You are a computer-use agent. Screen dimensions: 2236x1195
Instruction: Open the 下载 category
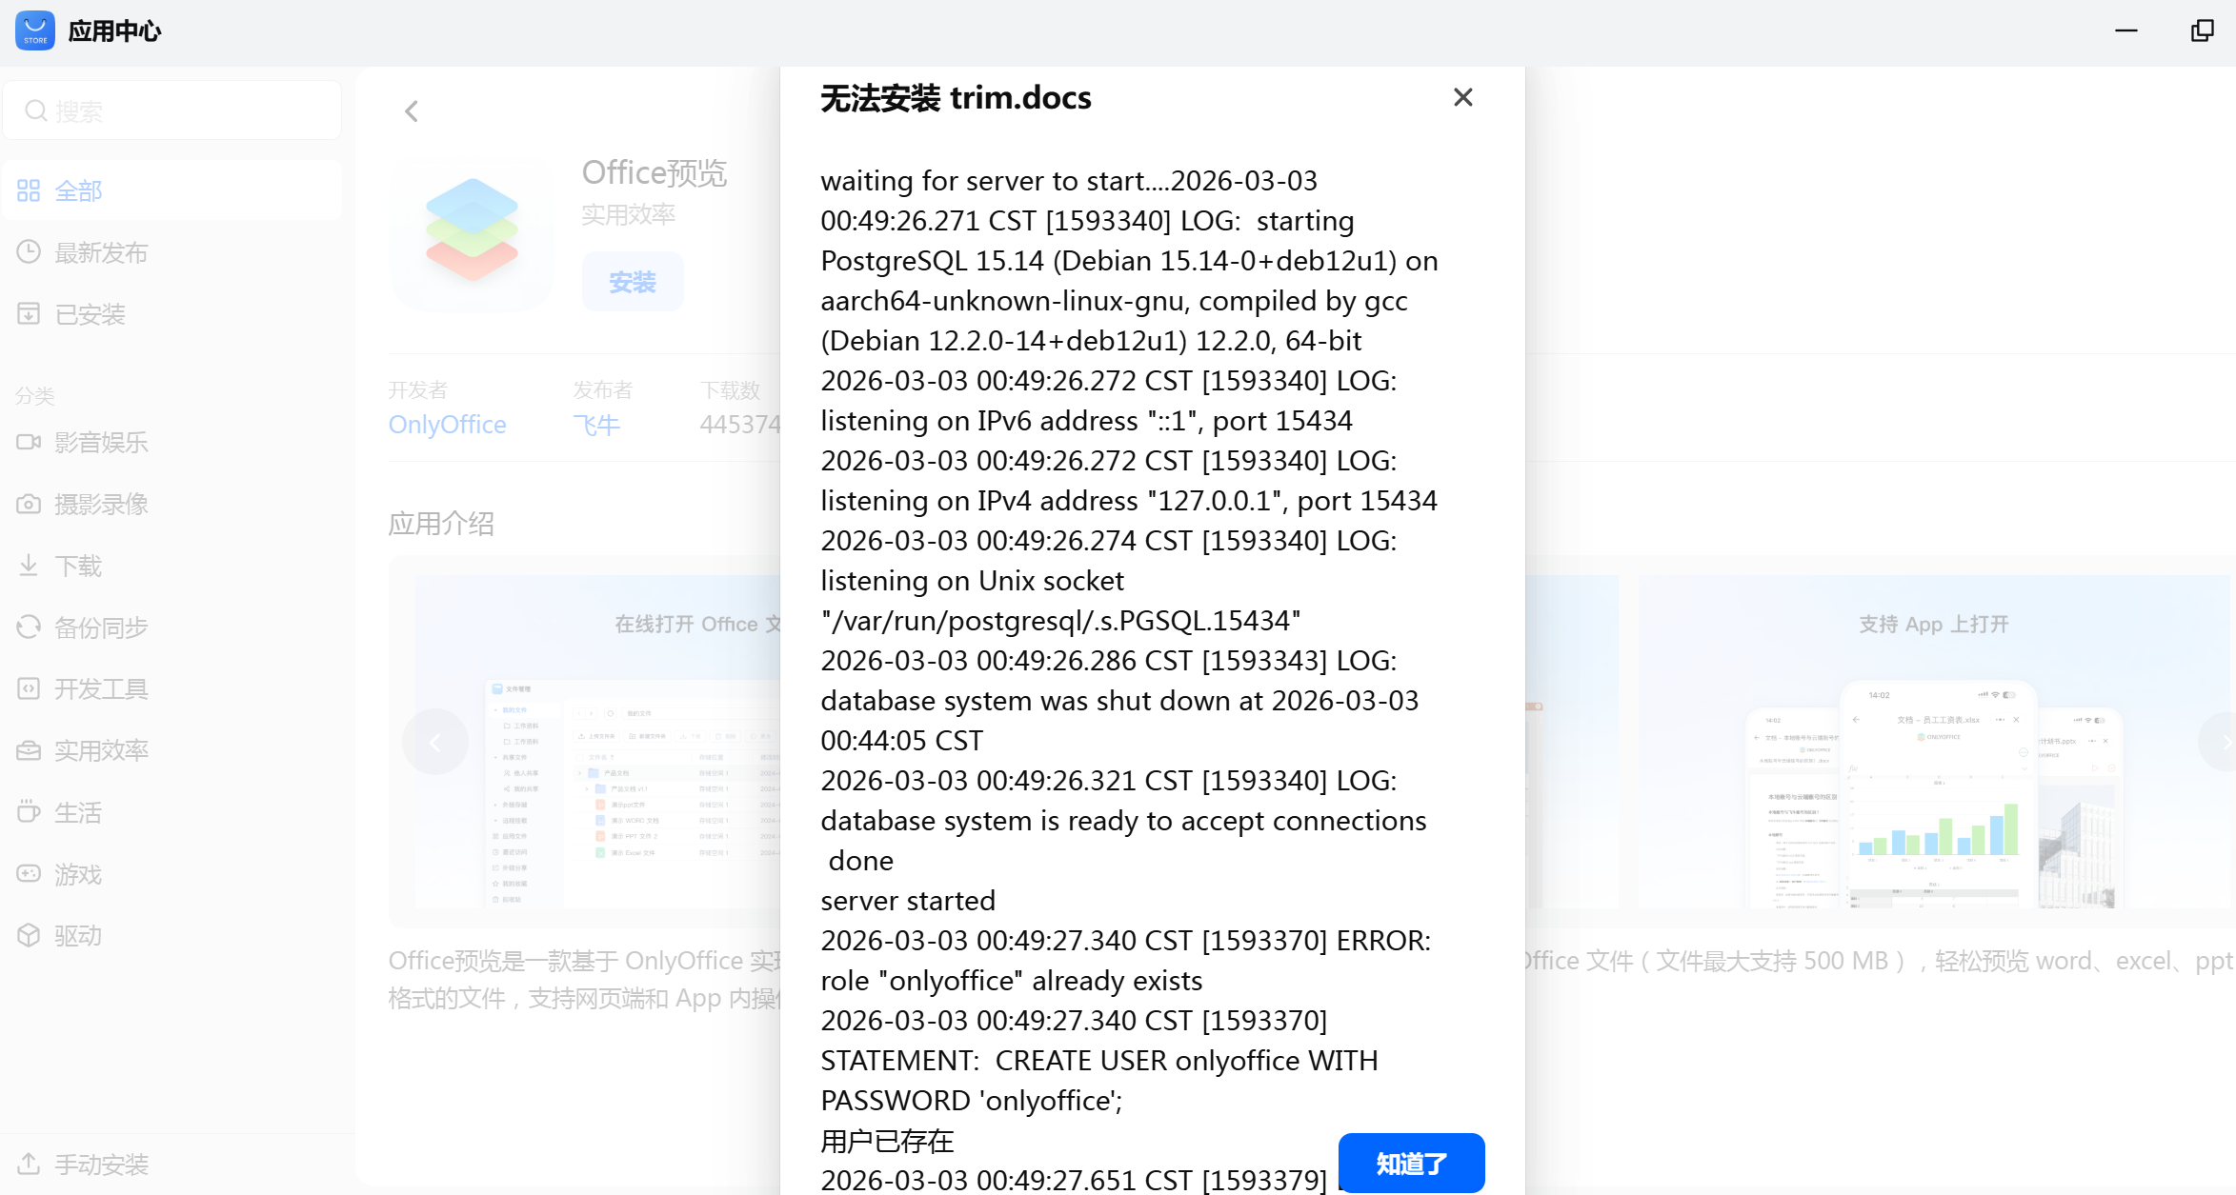(x=78, y=567)
